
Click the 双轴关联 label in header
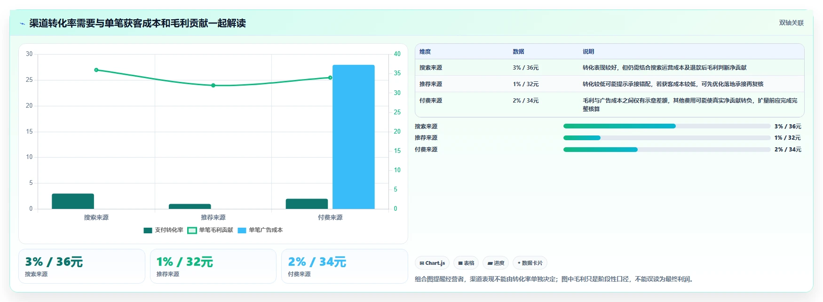pyautogui.click(x=791, y=23)
